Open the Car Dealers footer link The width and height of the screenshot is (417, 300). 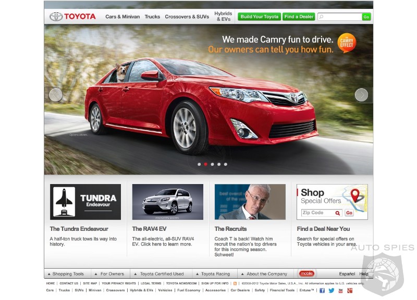pyautogui.click(x=240, y=290)
